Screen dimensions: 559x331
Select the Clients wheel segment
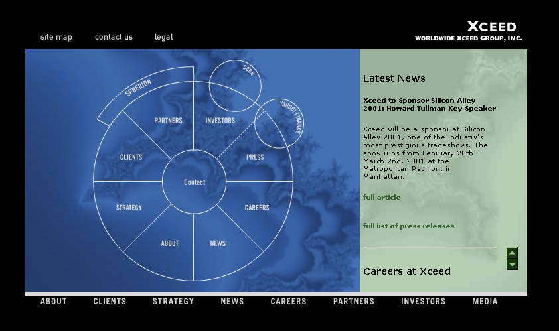tap(131, 157)
